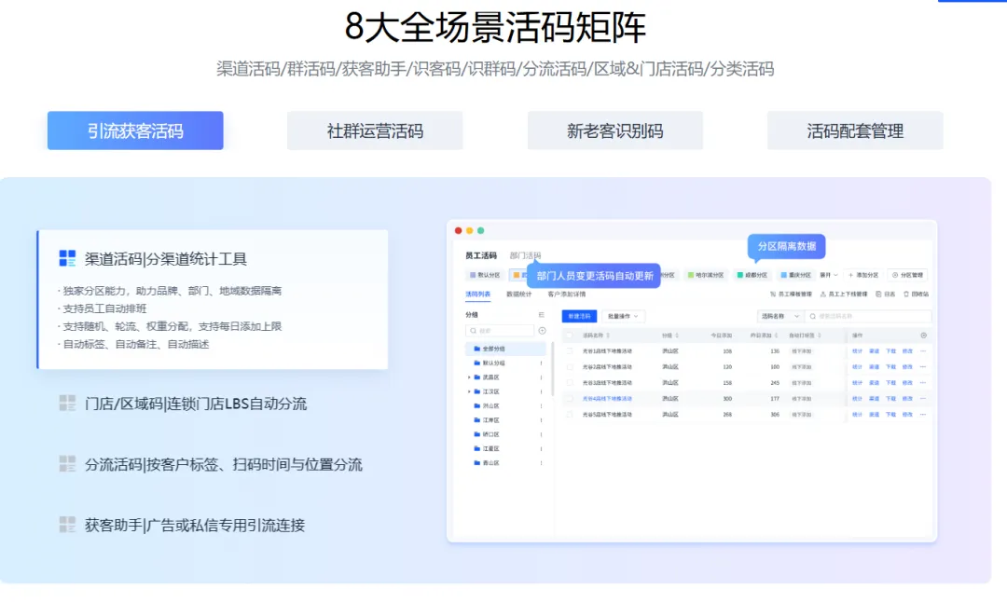Image resolution: width=1007 pixels, height=603 pixels.
Task: Select the 重庆分区 blue partition chip
Action: coord(795,275)
